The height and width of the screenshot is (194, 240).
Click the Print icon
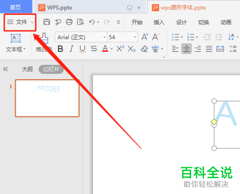[x=69, y=22]
